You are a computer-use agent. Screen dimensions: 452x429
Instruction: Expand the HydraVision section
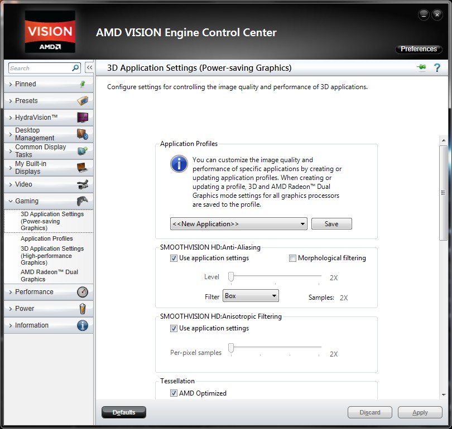coord(49,118)
